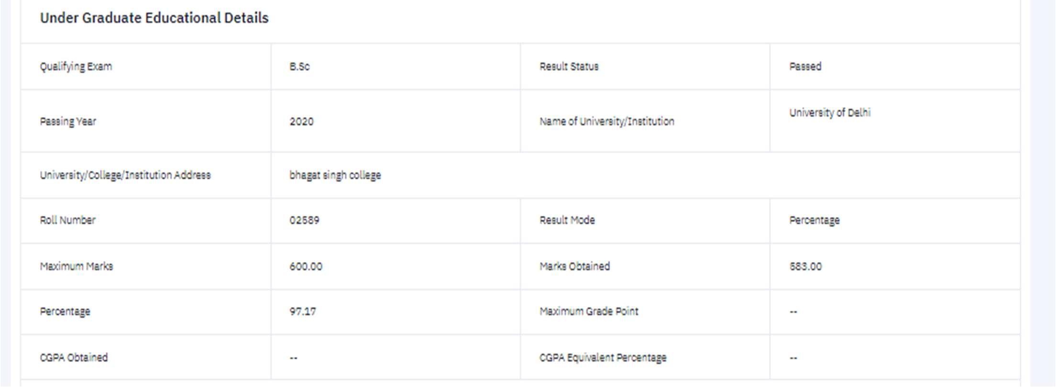Select the University/College/Institution Address label
Image resolution: width=1056 pixels, height=387 pixels.
coord(125,175)
